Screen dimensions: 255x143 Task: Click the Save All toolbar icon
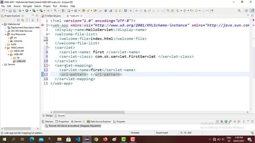click(14, 11)
